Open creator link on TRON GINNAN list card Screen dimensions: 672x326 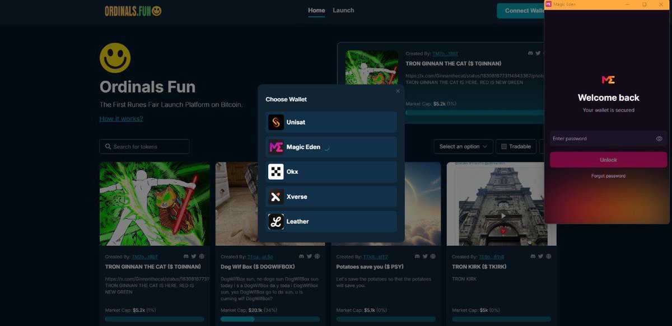(x=144, y=257)
